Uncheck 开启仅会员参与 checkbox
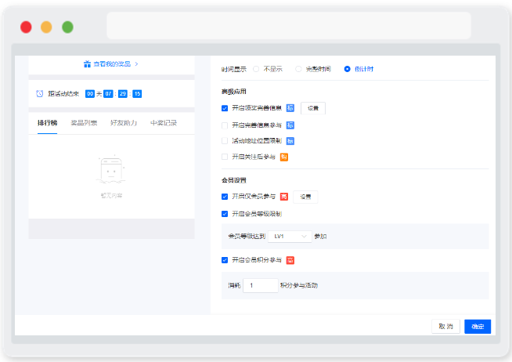 [x=225, y=197]
